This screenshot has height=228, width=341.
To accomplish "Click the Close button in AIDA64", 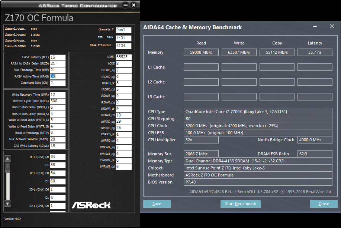I will coord(324,204).
